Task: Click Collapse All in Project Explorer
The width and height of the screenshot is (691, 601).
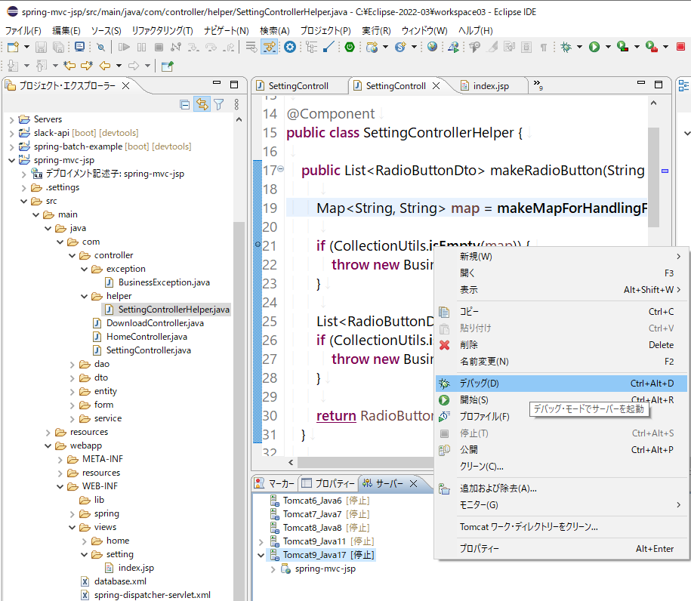Action: (185, 104)
